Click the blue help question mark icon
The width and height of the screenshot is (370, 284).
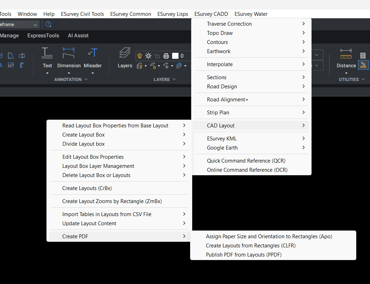point(48,24)
